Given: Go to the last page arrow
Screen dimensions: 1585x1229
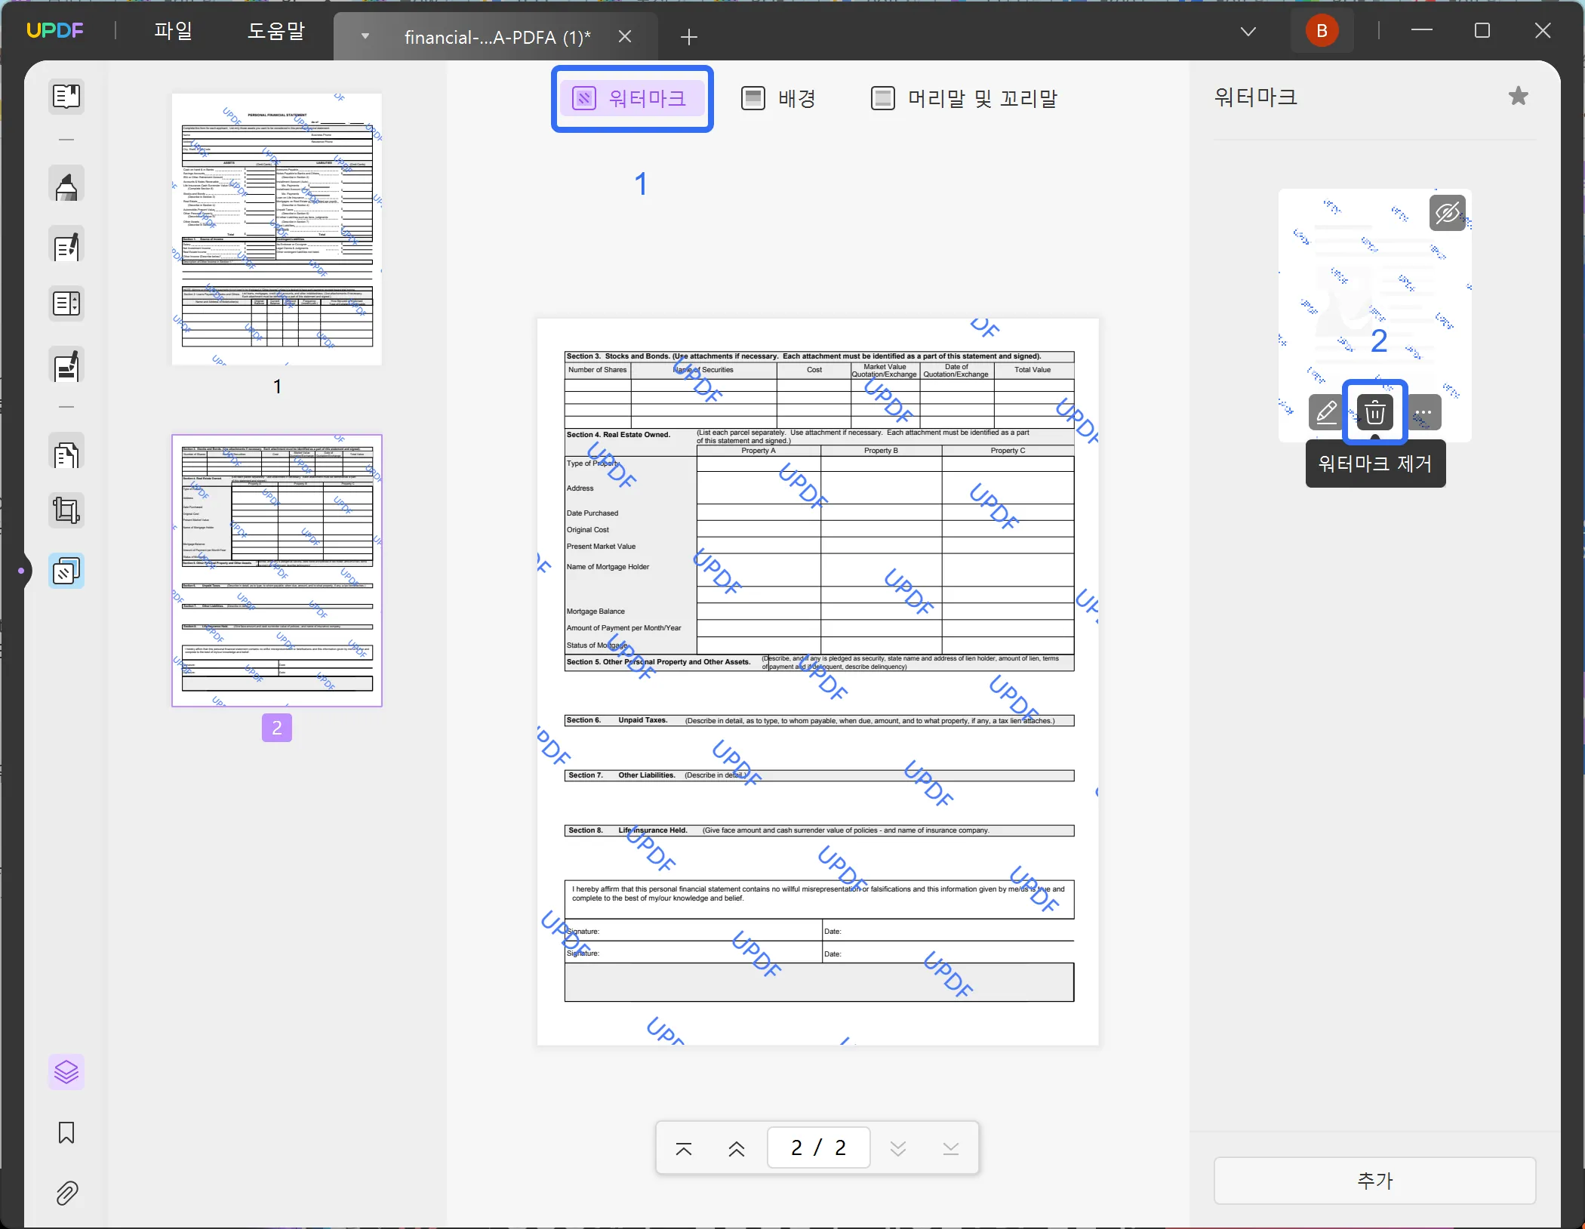Looking at the screenshot, I should tap(951, 1148).
